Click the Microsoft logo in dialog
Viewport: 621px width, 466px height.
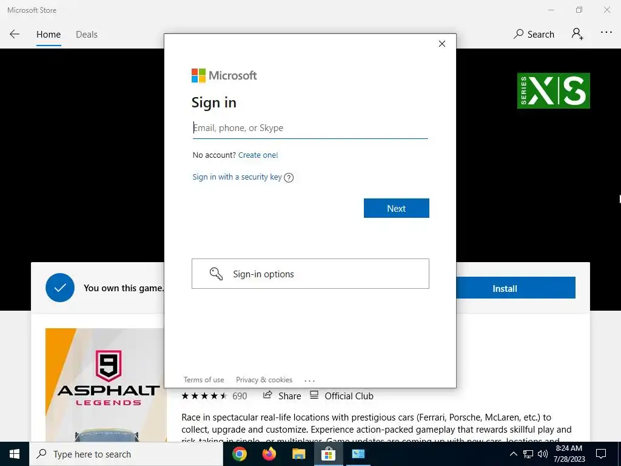pyautogui.click(x=224, y=75)
